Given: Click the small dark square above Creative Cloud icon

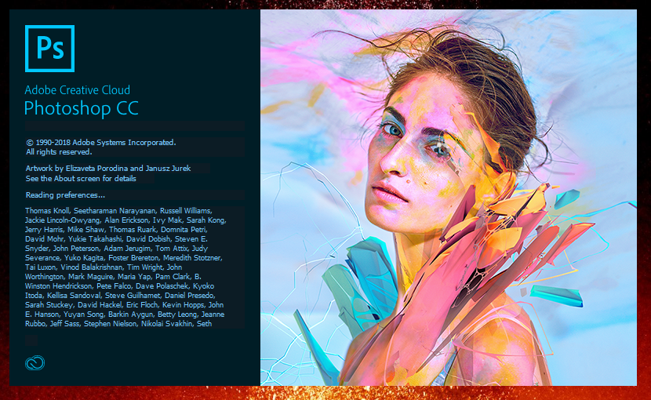Looking at the screenshot, I should point(31,340).
